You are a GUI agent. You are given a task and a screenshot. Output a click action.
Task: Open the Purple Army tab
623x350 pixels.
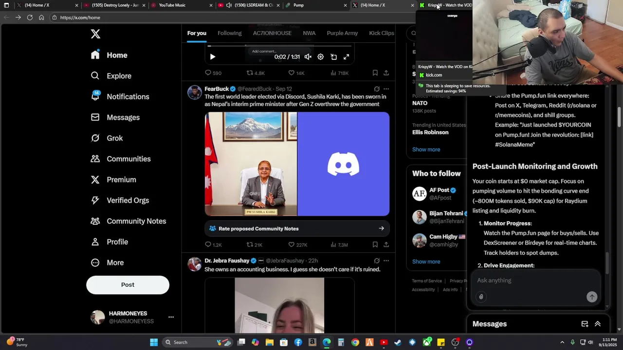tap(342, 33)
